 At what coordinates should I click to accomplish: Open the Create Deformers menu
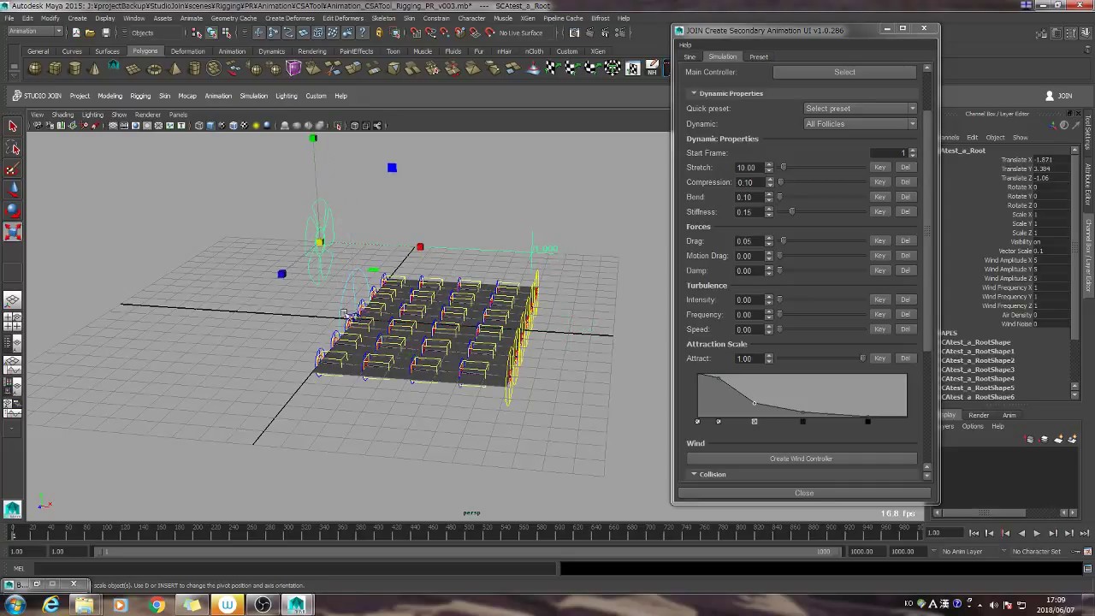[x=290, y=18]
